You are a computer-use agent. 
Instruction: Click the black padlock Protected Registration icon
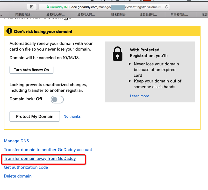tap(118, 54)
